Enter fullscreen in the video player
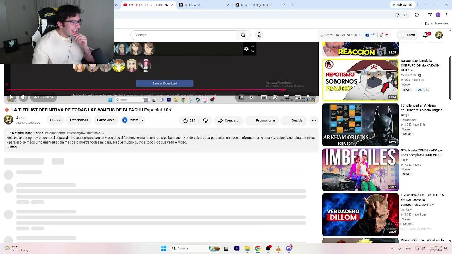Viewport: 452px width, 254px height. 309,97
